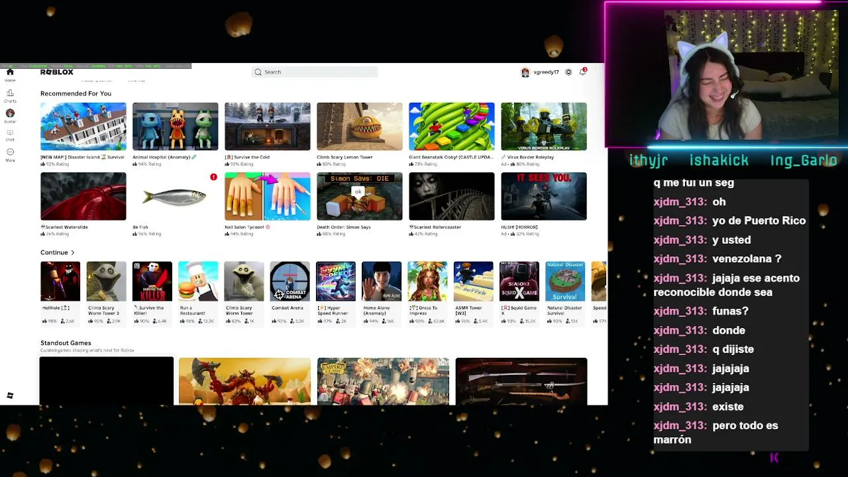The image size is (848, 477).
Task: Open Scariest Rollercoaster thumbnail
Action: coord(452,196)
